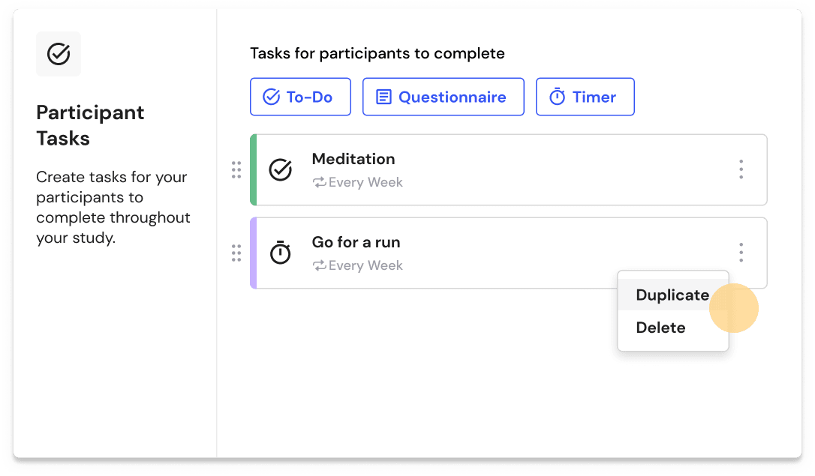The width and height of the screenshot is (815, 476).
Task: Click the timer icon beside Go for a run
Action: 280,253
